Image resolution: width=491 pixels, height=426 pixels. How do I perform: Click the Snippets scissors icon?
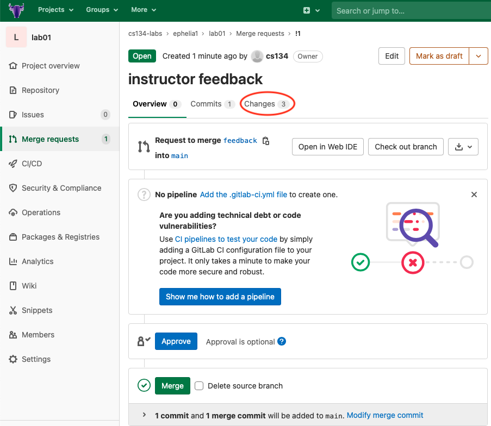pos(13,310)
